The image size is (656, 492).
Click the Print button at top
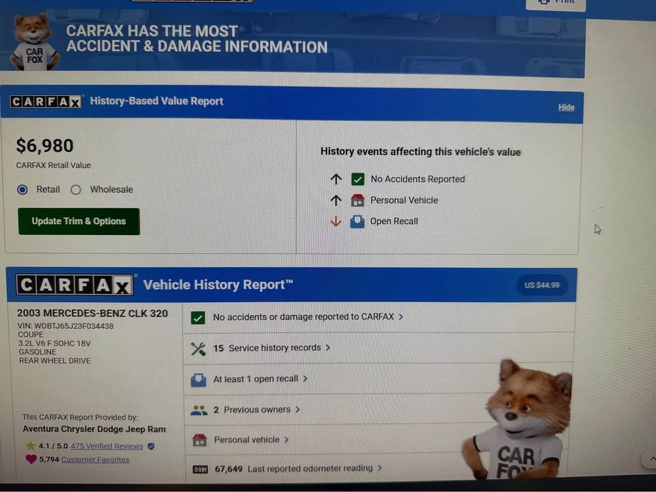tap(556, 3)
